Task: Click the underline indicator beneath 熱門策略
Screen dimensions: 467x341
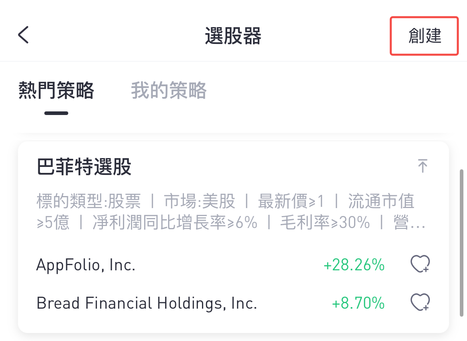Action: click(x=56, y=113)
